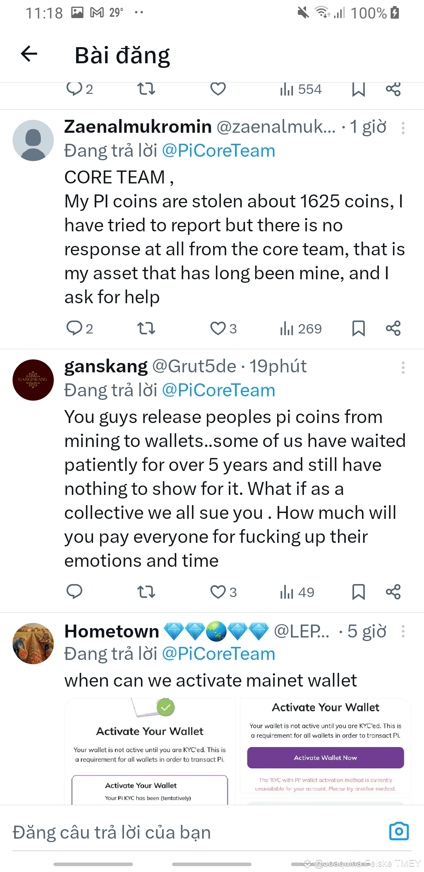Like ganskang's reply with the heart
The height and width of the screenshot is (872, 424).
(218, 592)
